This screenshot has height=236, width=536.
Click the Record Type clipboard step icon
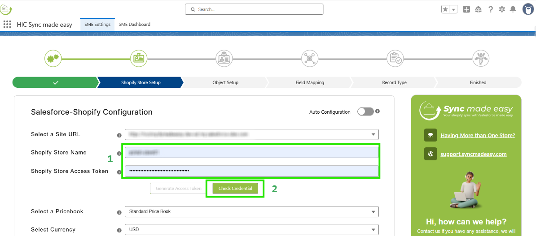395,58
